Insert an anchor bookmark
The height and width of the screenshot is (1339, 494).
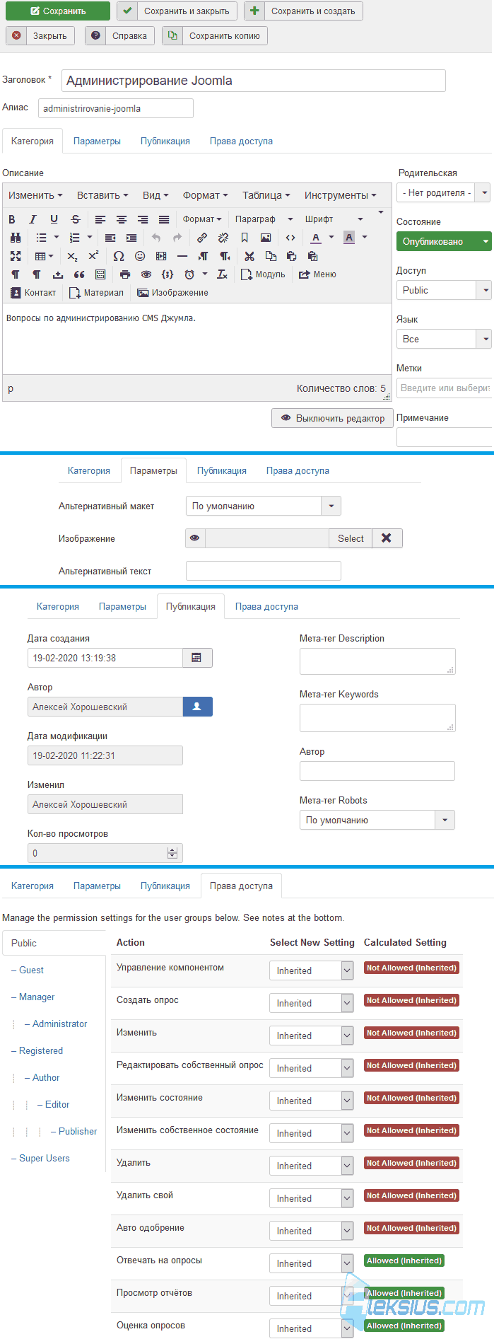click(x=245, y=238)
